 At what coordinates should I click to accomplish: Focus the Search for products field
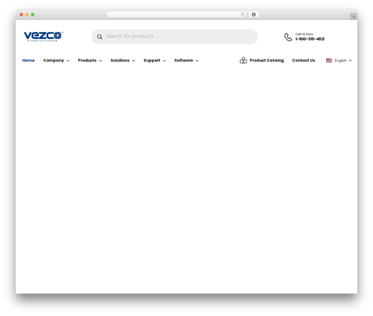tap(175, 37)
